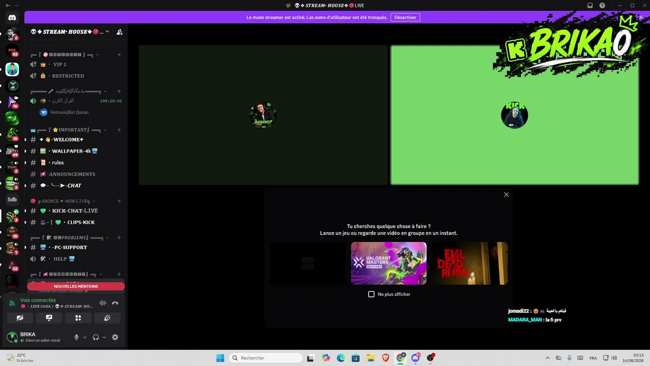Open microphone input device options arrow
The width and height of the screenshot is (650, 366).
point(85,337)
